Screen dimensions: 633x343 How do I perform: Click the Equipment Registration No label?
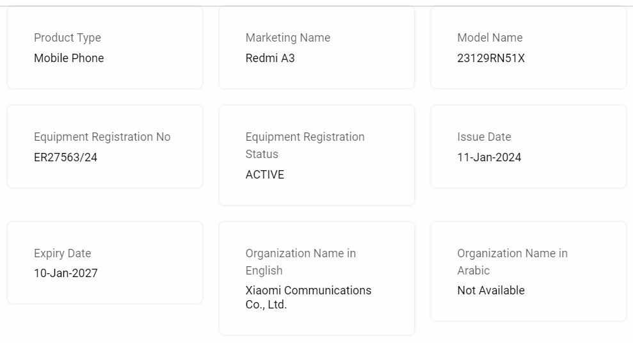pos(102,137)
